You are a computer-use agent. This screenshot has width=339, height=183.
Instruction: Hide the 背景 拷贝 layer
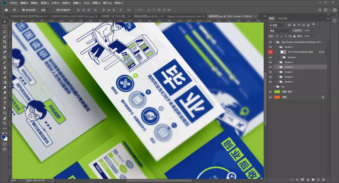(270, 92)
